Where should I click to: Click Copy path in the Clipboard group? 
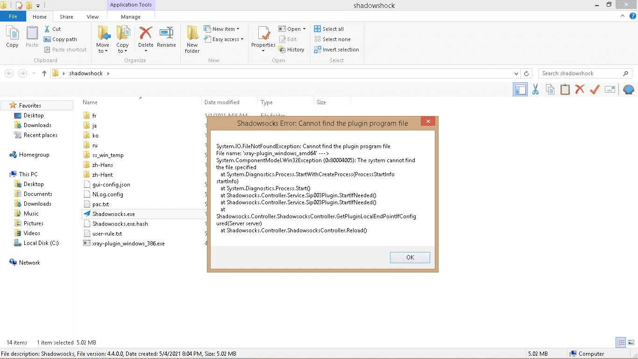coord(60,39)
